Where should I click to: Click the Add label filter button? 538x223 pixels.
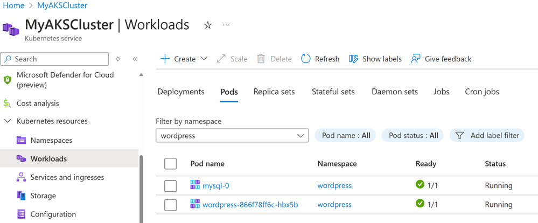487,136
